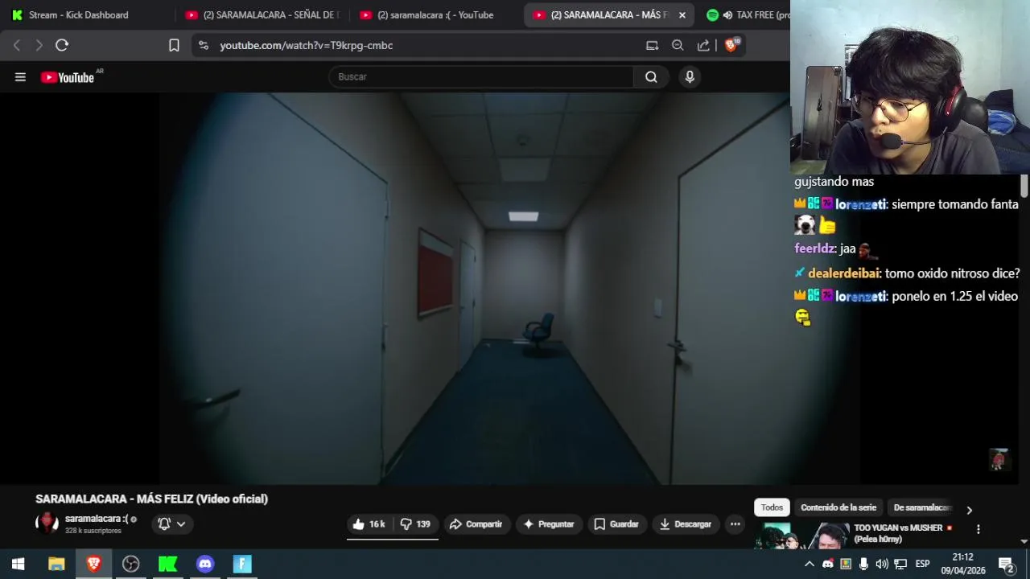Switch to TAX FREE Spotify tab
Image resolution: width=1030 pixels, height=579 pixels.
tap(747, 14)
